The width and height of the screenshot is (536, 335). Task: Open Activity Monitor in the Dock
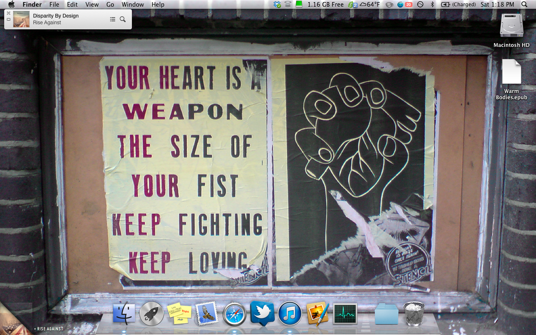point(345,314)
